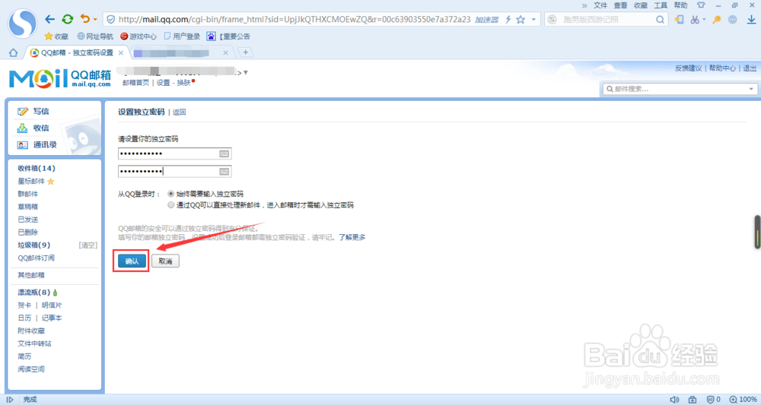Click the 退出 logout link

coord(750,68)
